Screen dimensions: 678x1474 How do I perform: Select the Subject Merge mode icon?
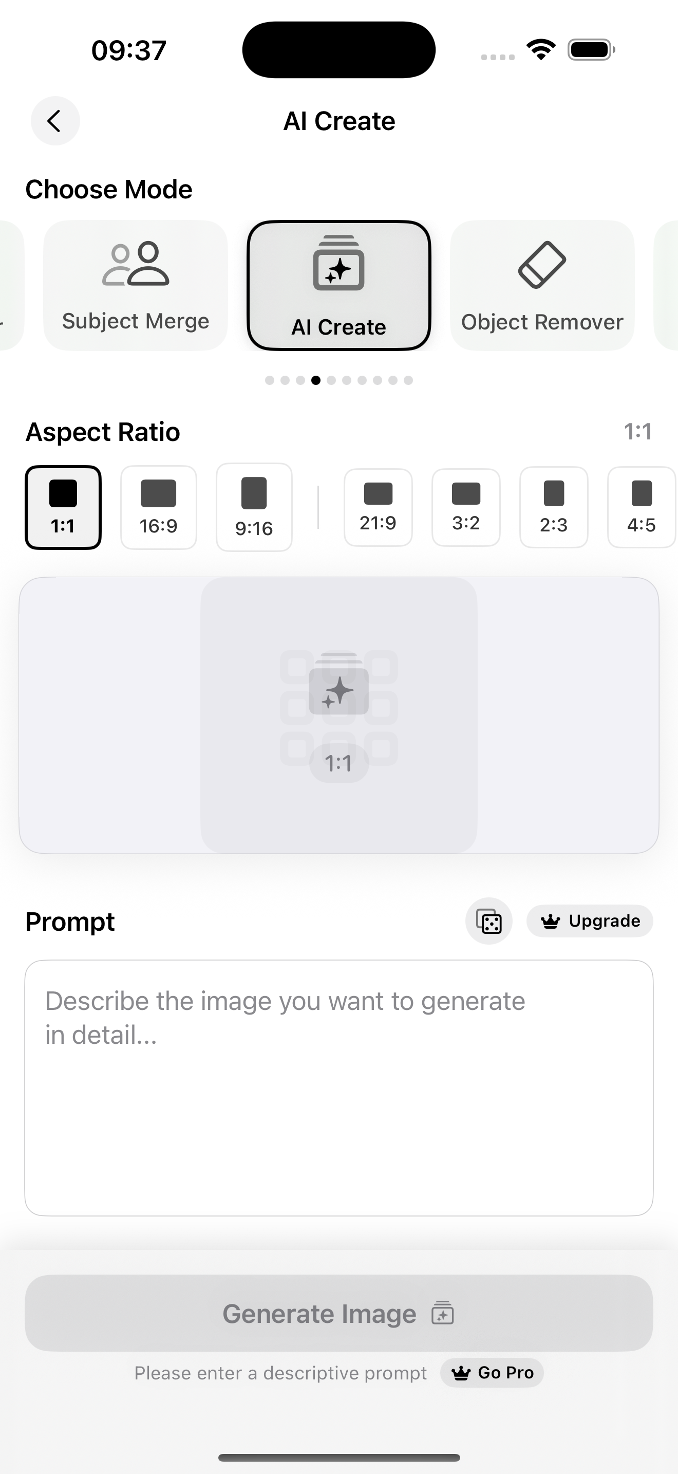136,263
